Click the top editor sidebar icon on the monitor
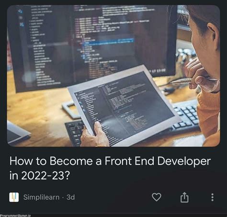Image resolution: width=227 pixels, height=217 pixels. coord(20,11)
